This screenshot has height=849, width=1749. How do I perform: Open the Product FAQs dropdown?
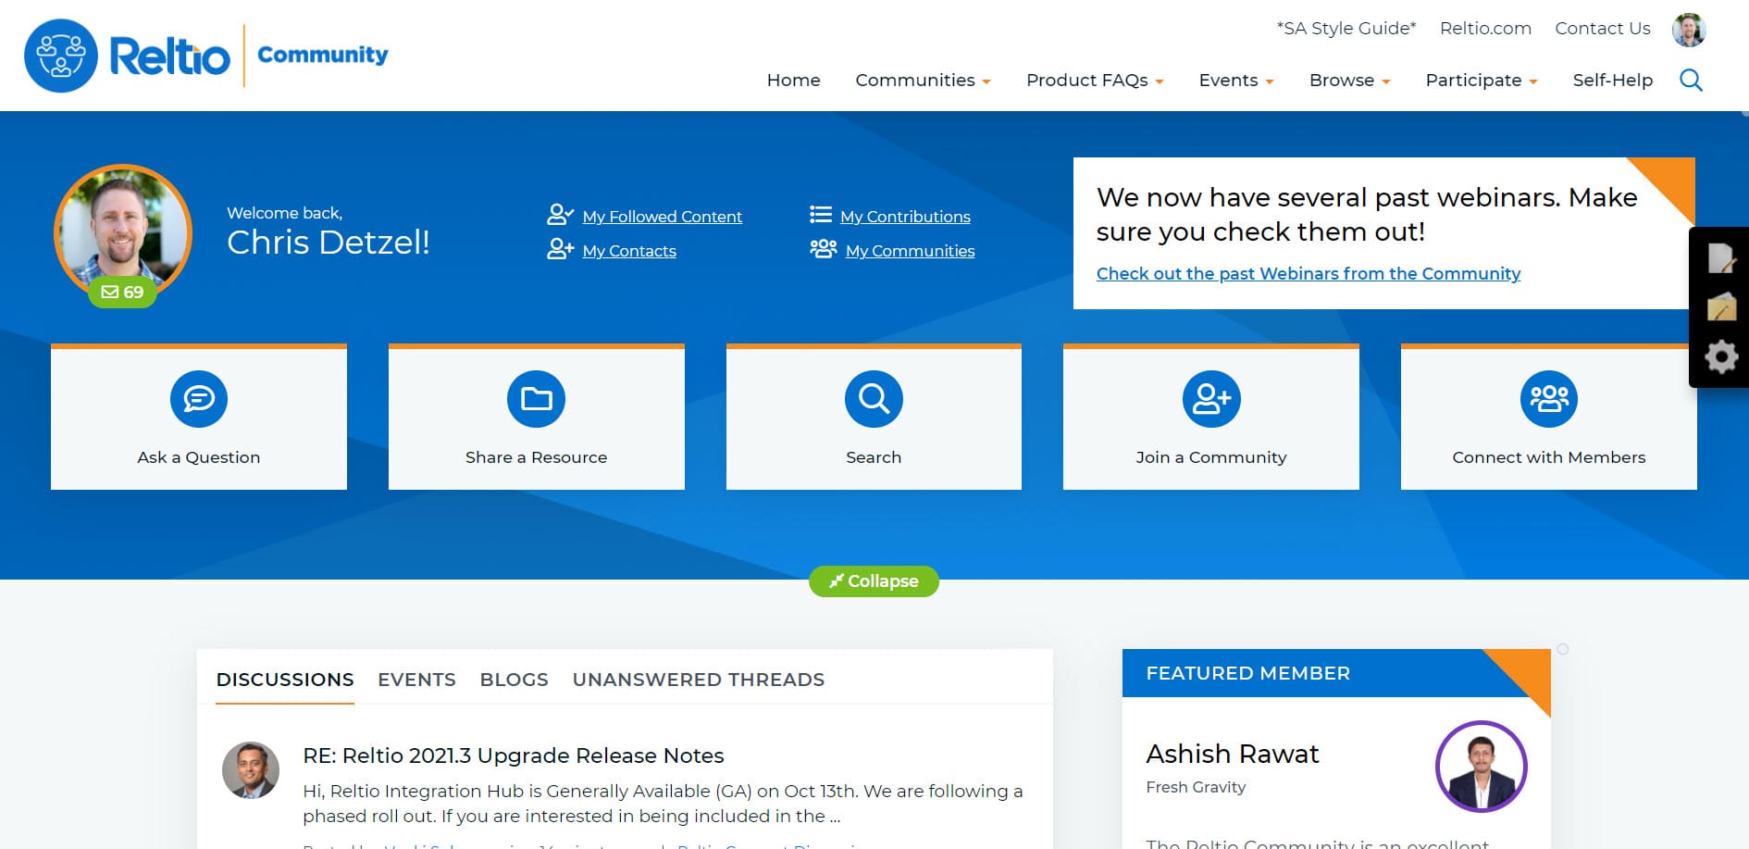(1095, 81)
